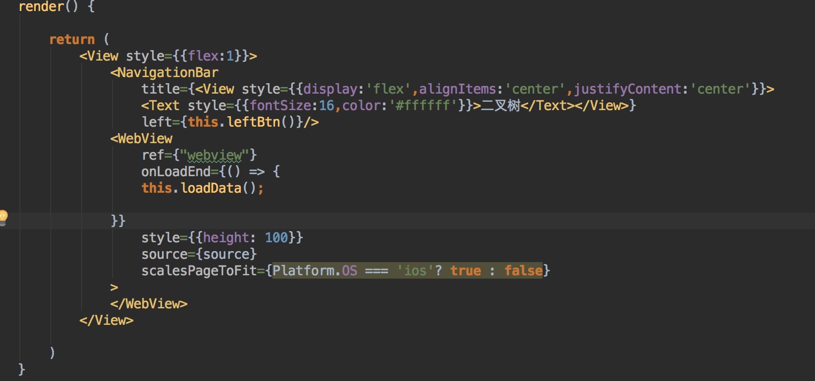Click the number 100 in style
The height and width of the screenshot is (381, 815).
click(277, 238)
